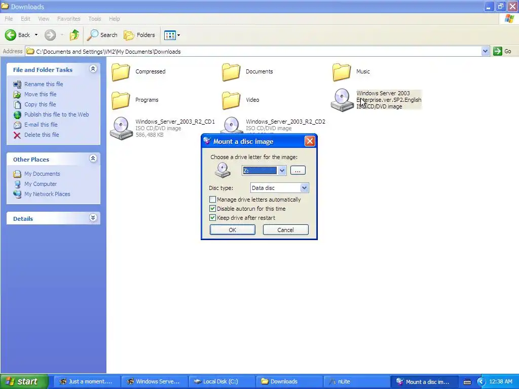
Task: Click Publish this file to the Web
Action: (x=57, y=114)
